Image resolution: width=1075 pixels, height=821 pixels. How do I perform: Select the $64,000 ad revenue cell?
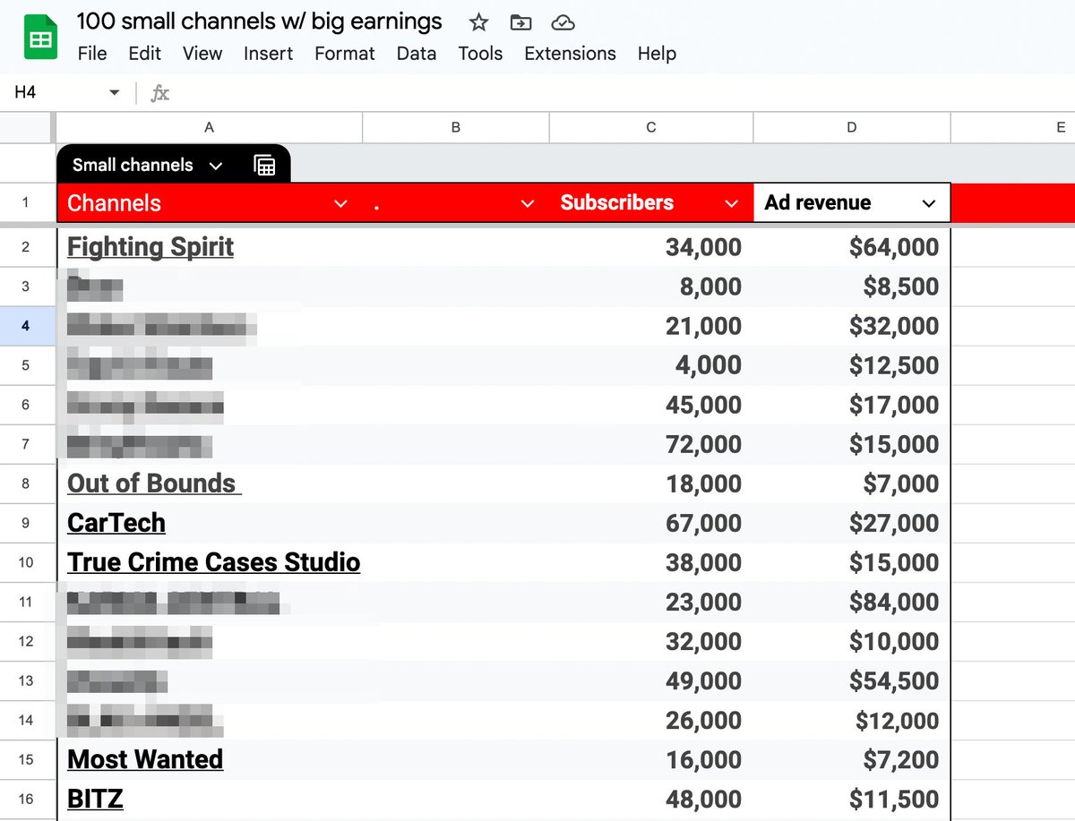[x=852, y=247]
